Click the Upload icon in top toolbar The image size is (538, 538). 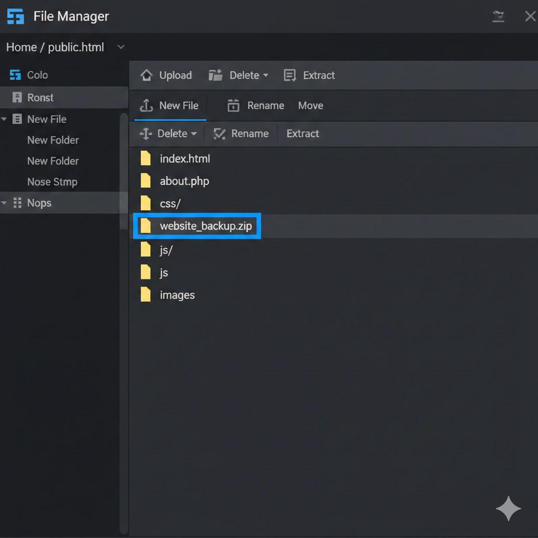146,75
